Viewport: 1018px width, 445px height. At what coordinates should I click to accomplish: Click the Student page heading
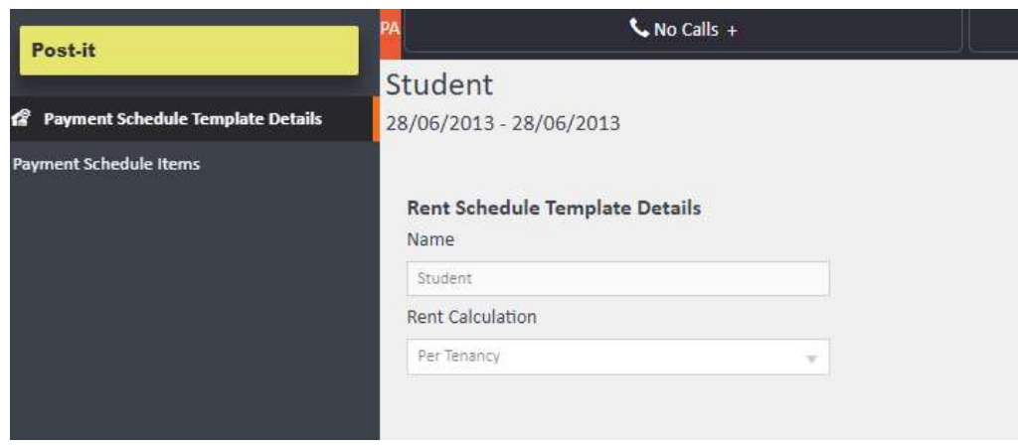[x=438, y=85]
